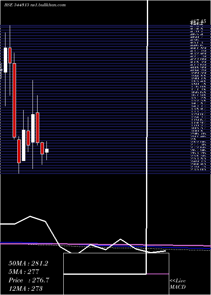Click the 244.45 price axis label

click(x=197, y=164)
